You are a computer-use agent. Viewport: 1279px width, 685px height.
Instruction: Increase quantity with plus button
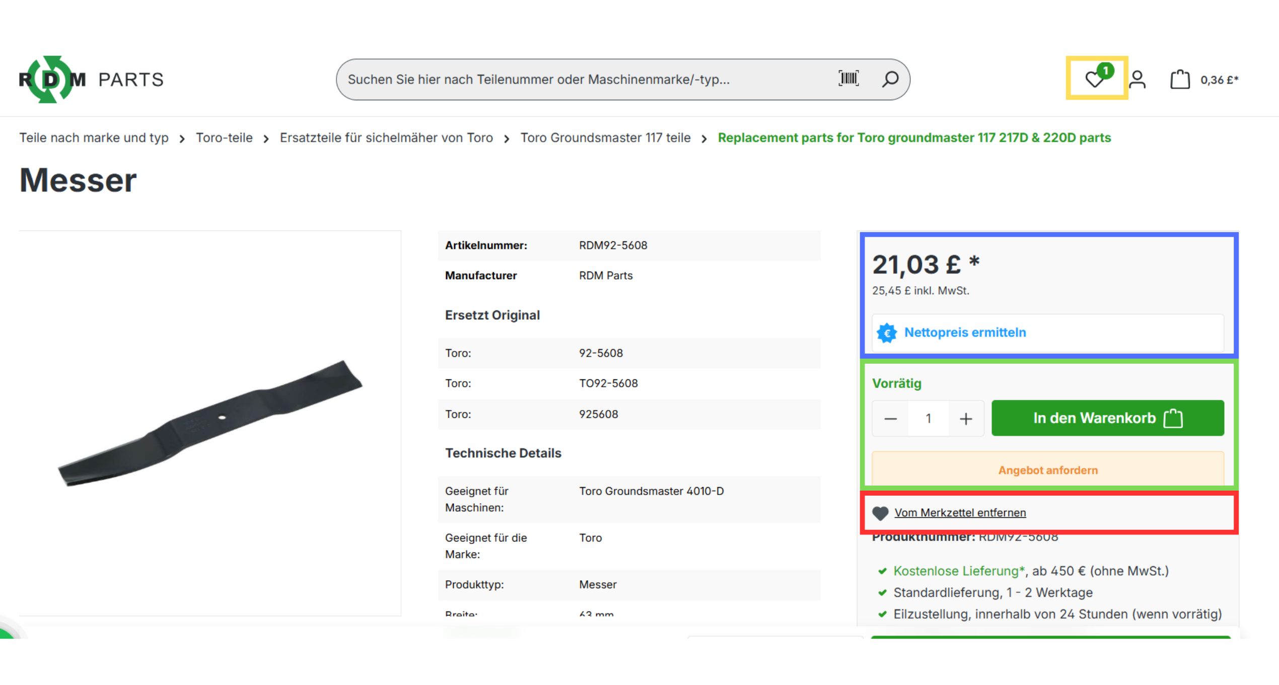[x=966, y=419]
